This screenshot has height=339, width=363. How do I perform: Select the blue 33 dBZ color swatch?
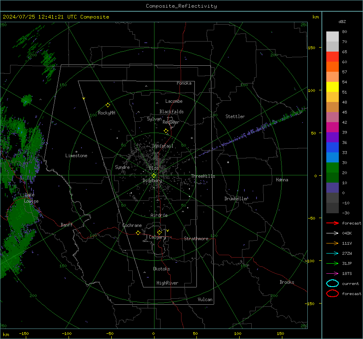(332, 148)
